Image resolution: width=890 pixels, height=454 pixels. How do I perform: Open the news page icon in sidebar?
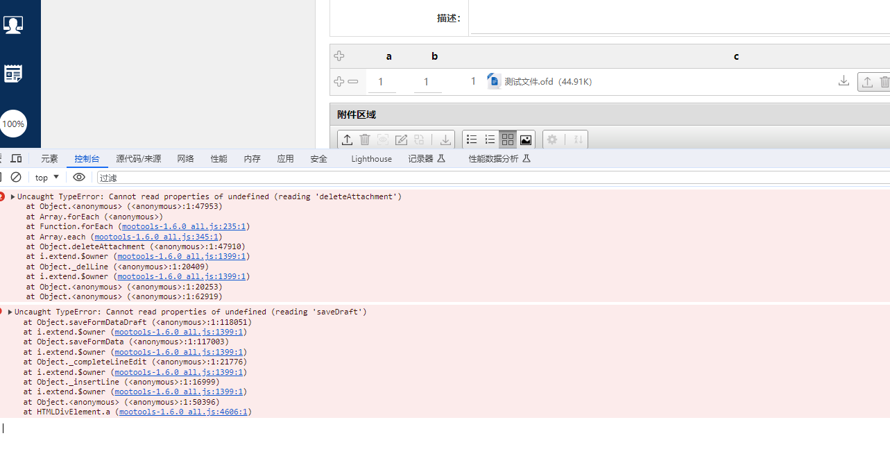tap(13, 74)
